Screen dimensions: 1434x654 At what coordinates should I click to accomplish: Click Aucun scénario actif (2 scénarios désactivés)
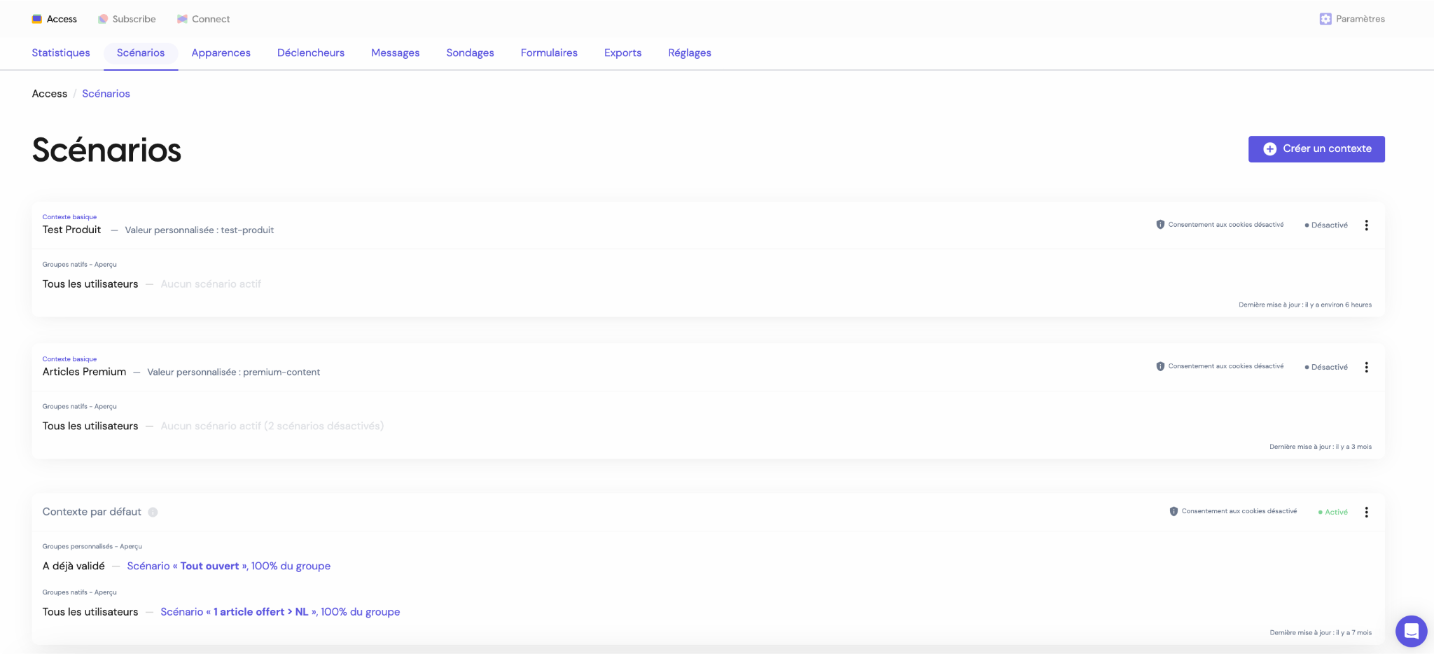tap(272, 426)
